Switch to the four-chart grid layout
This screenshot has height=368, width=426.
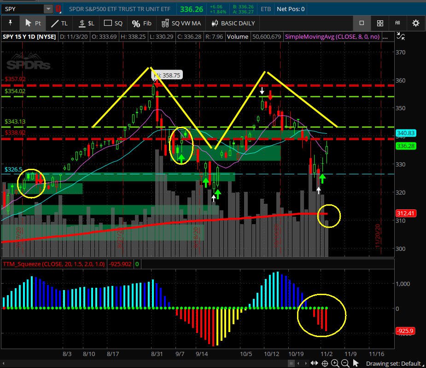380,23
